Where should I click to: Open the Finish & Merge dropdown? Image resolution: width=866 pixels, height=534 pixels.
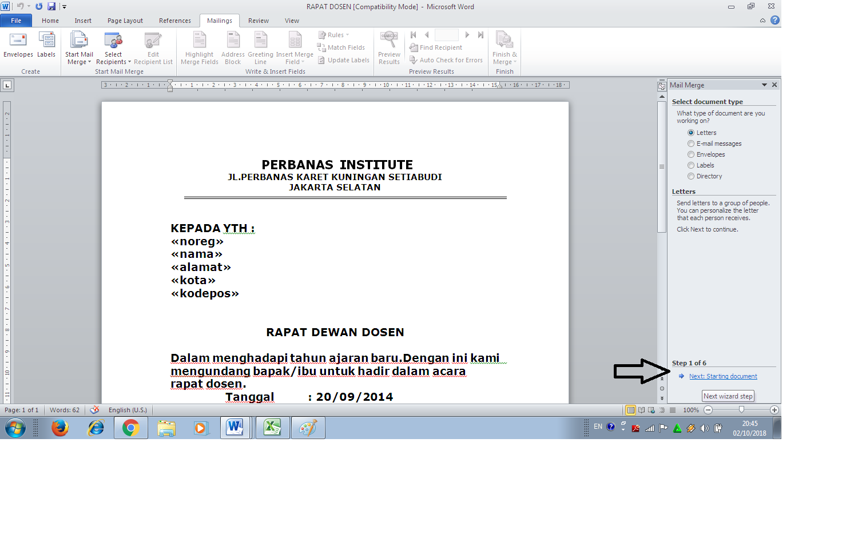click(504, 49)
